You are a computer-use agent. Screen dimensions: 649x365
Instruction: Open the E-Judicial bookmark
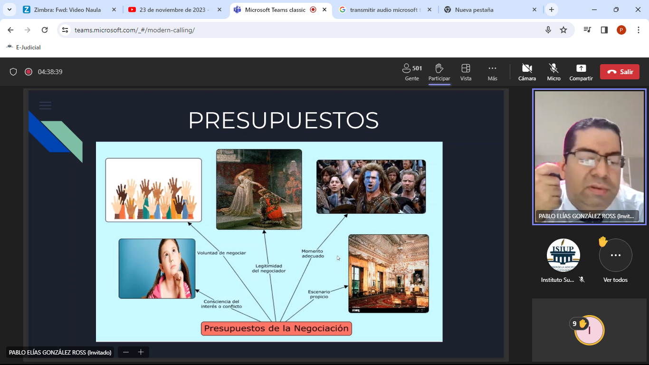(x=23, y=47)
